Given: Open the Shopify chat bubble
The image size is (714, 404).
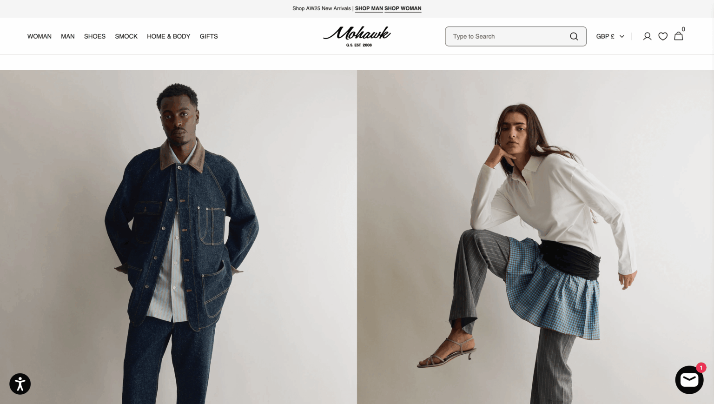Looking at the screenshot, I should (x=689, y=380).
